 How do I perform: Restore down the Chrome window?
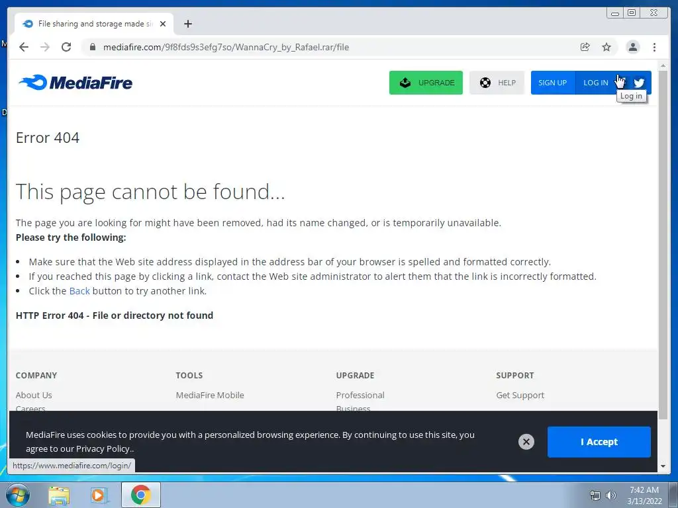[x=632, y=13]
